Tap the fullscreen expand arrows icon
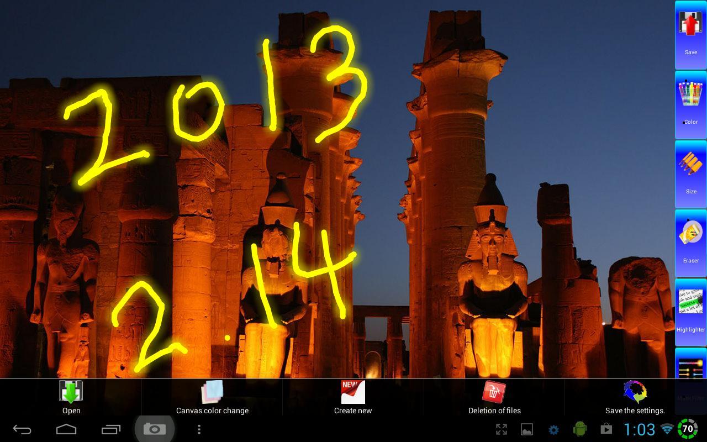 pyautogui.click(x=502, y=429)
